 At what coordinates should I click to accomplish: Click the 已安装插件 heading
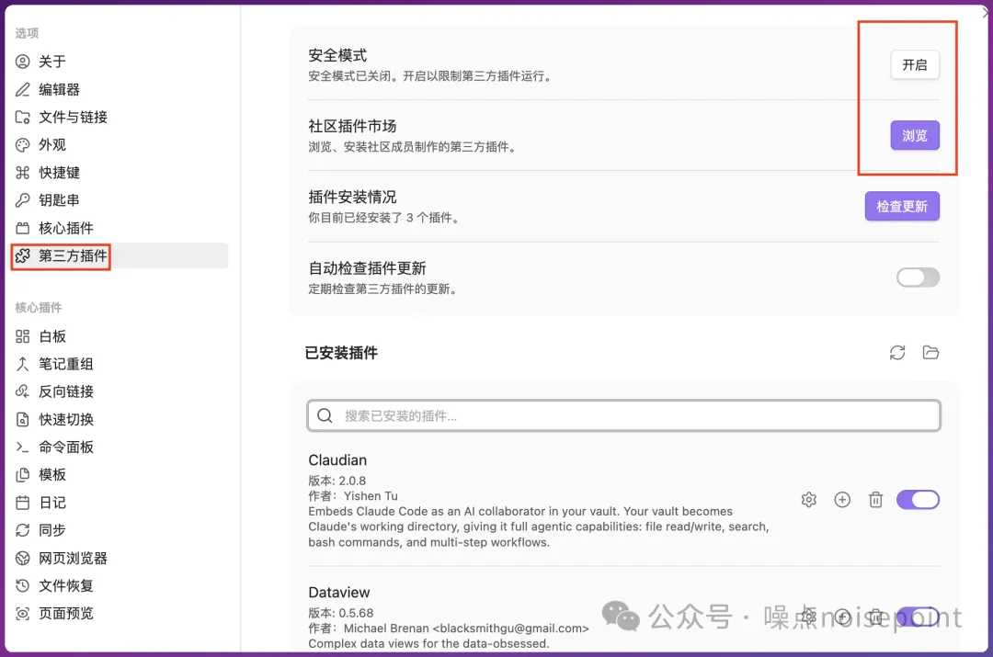click(341, 353)
